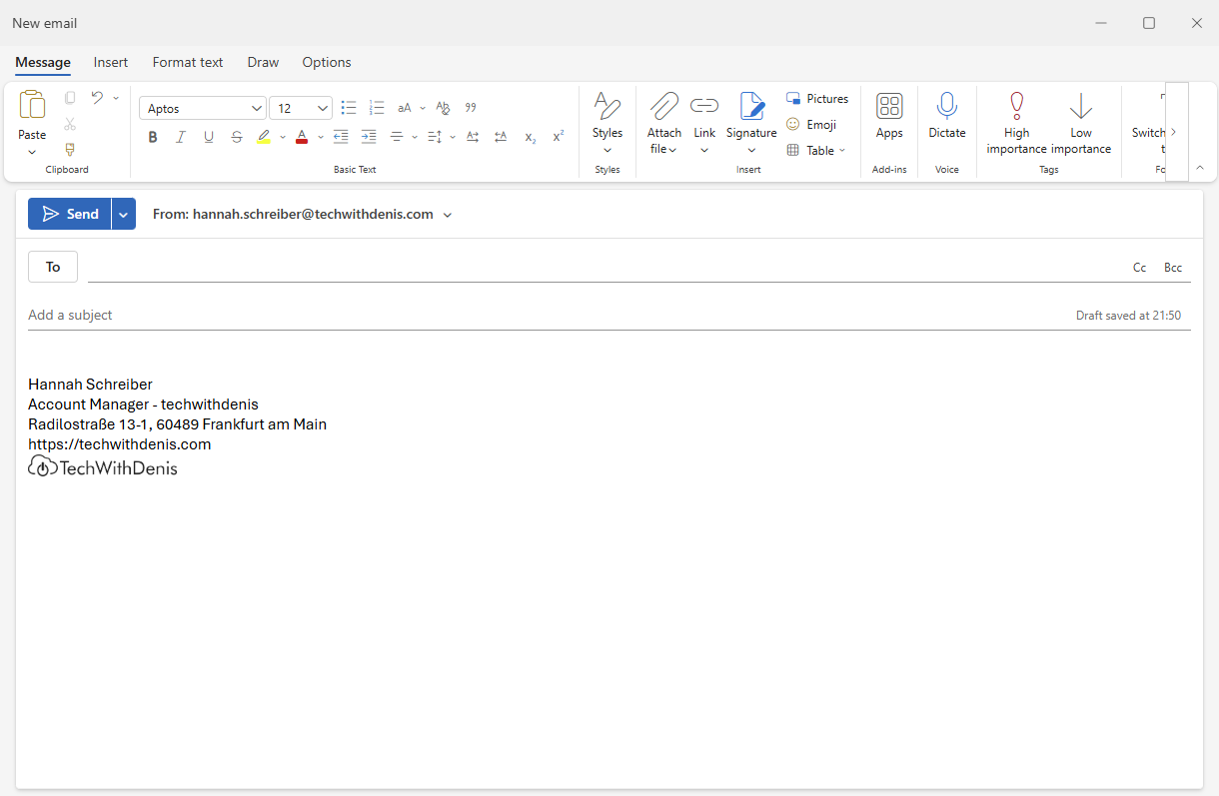Open the highlight color dropdown arrow
The image size is (1219, 796).
[x=283, y=137]
